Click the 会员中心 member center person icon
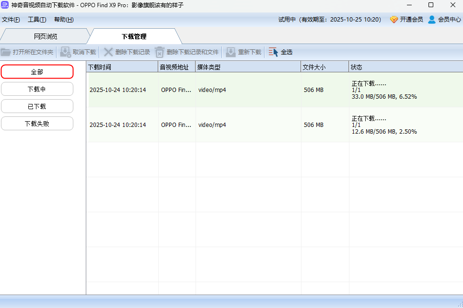463x308 pixels. pyautogui.click(x=431, y=20)
